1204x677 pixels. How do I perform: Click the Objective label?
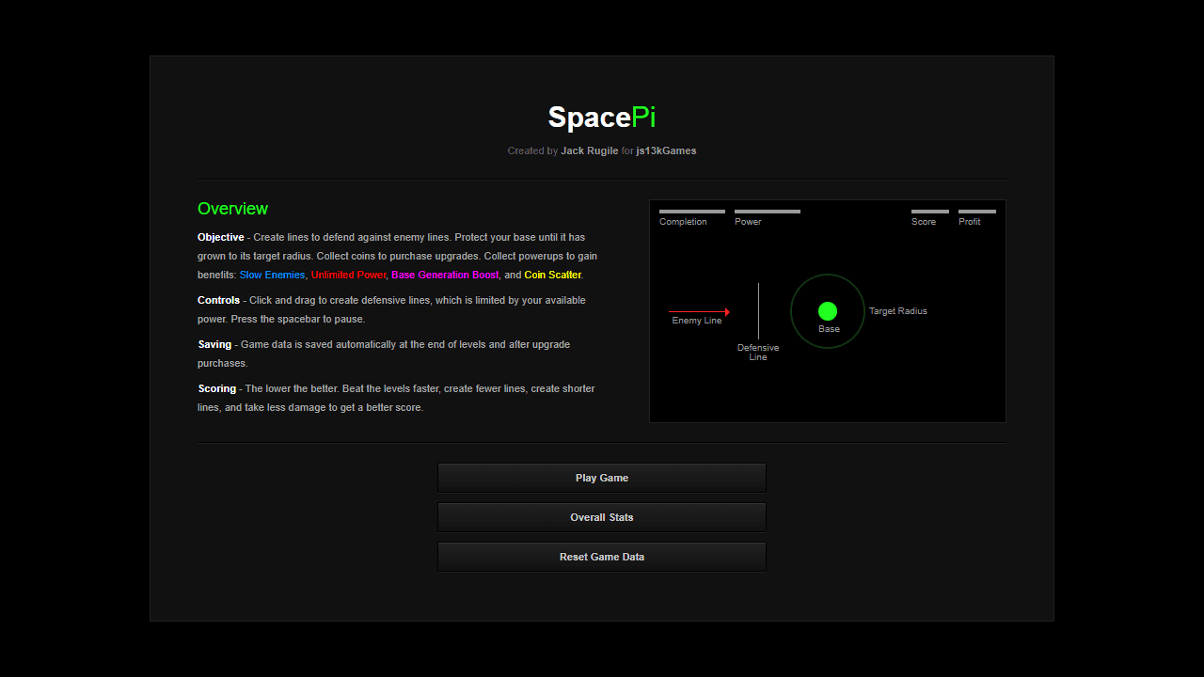(x=221, y=237)
